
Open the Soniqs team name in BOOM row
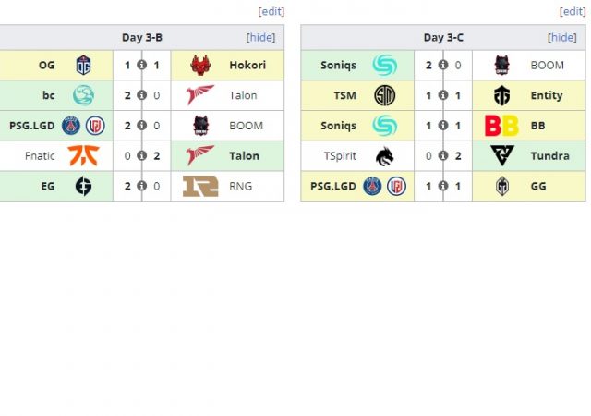point(339,66)
